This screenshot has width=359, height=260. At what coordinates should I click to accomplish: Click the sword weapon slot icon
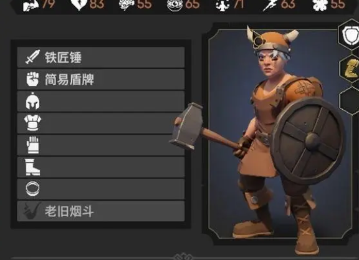click(x=32, y=57)
